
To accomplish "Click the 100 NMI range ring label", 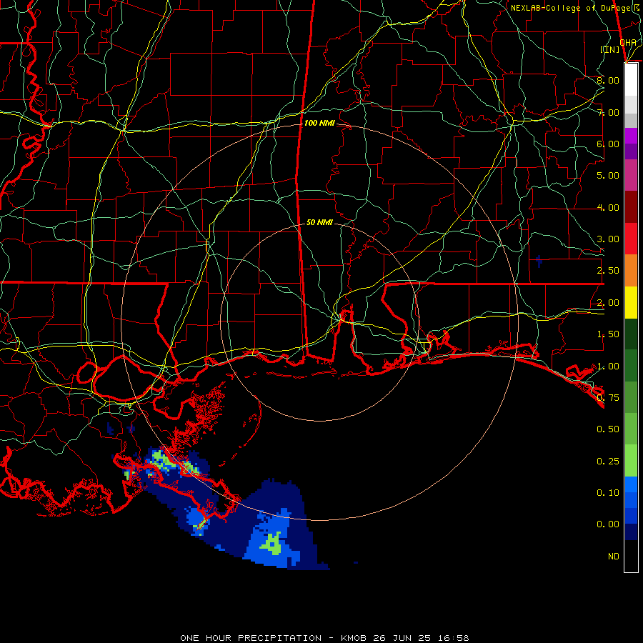I will (x=319, y=123).
